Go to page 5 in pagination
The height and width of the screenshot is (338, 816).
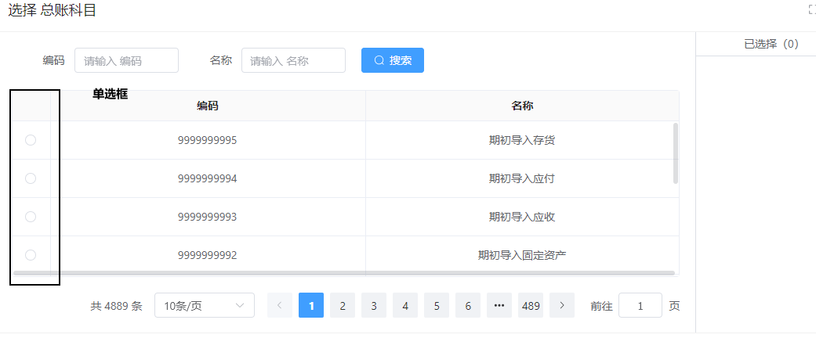(437, 306)
